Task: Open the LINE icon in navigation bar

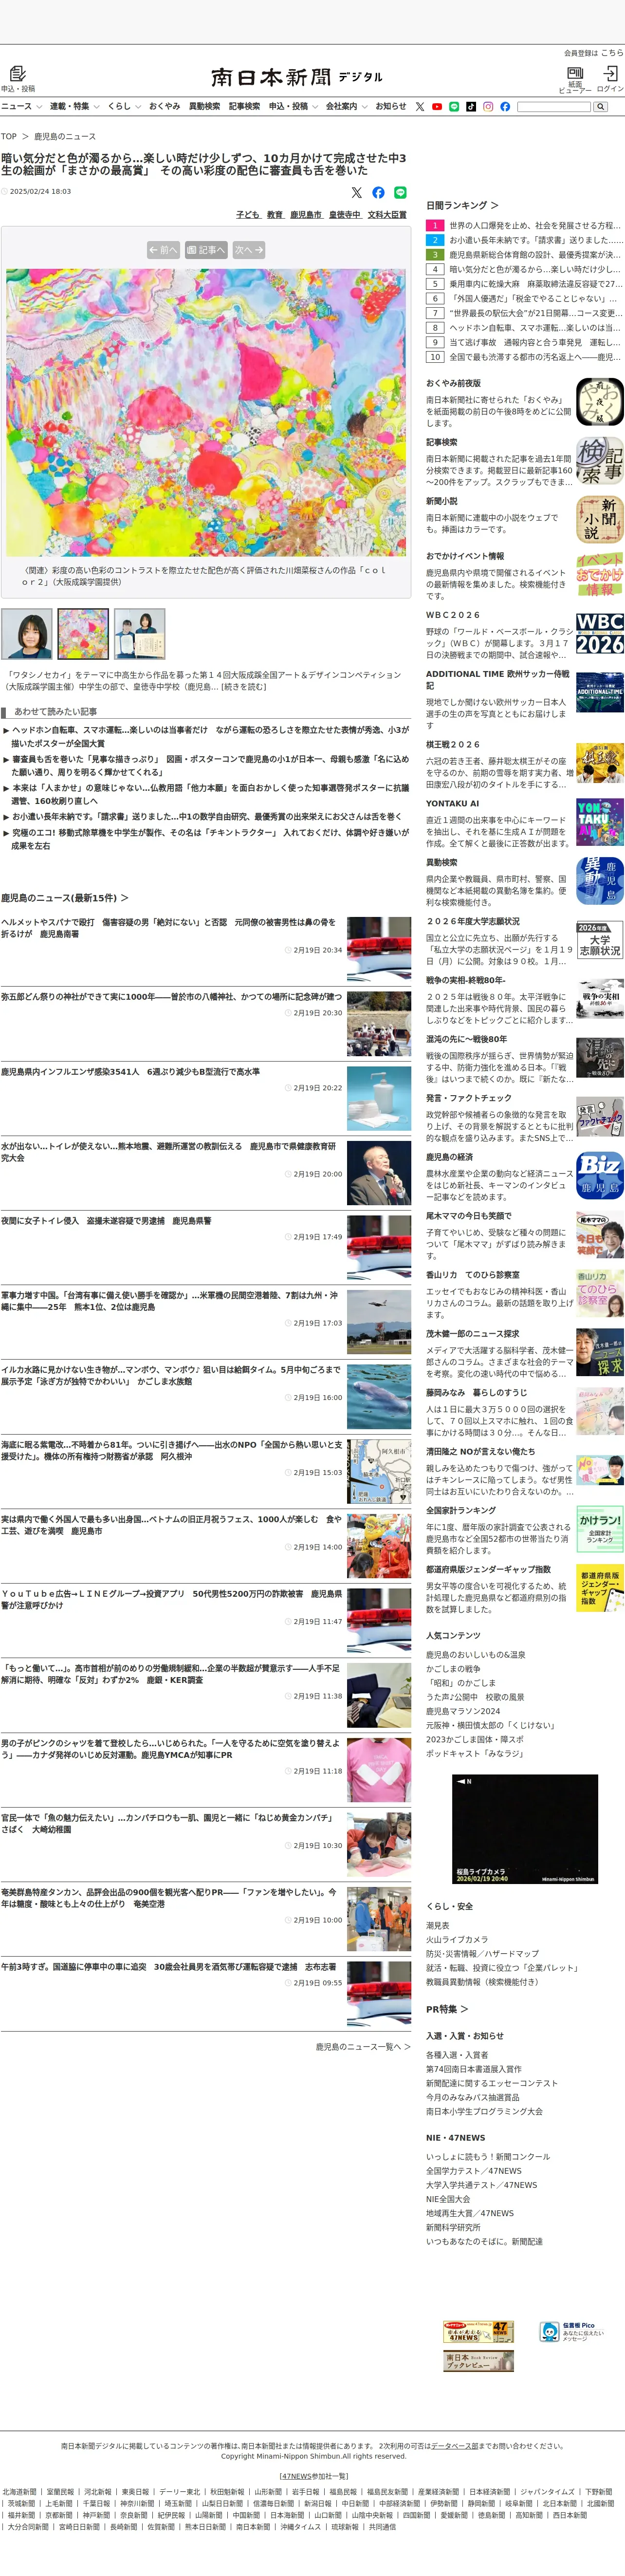Action: [454, 106]
